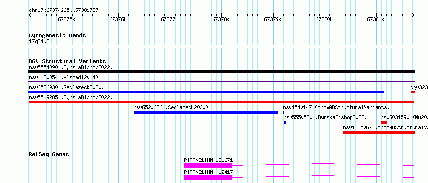Select the nsv5554090 (ByrskaBishop2022) label

coord(71,67)
